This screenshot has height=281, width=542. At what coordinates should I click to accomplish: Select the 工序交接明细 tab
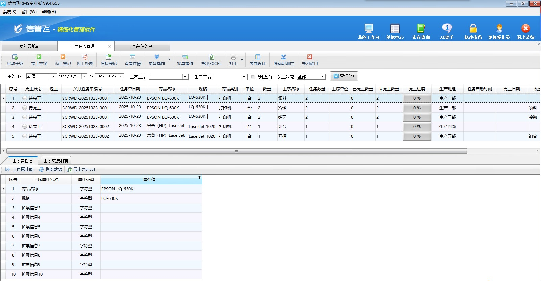(x=56, y=161)
